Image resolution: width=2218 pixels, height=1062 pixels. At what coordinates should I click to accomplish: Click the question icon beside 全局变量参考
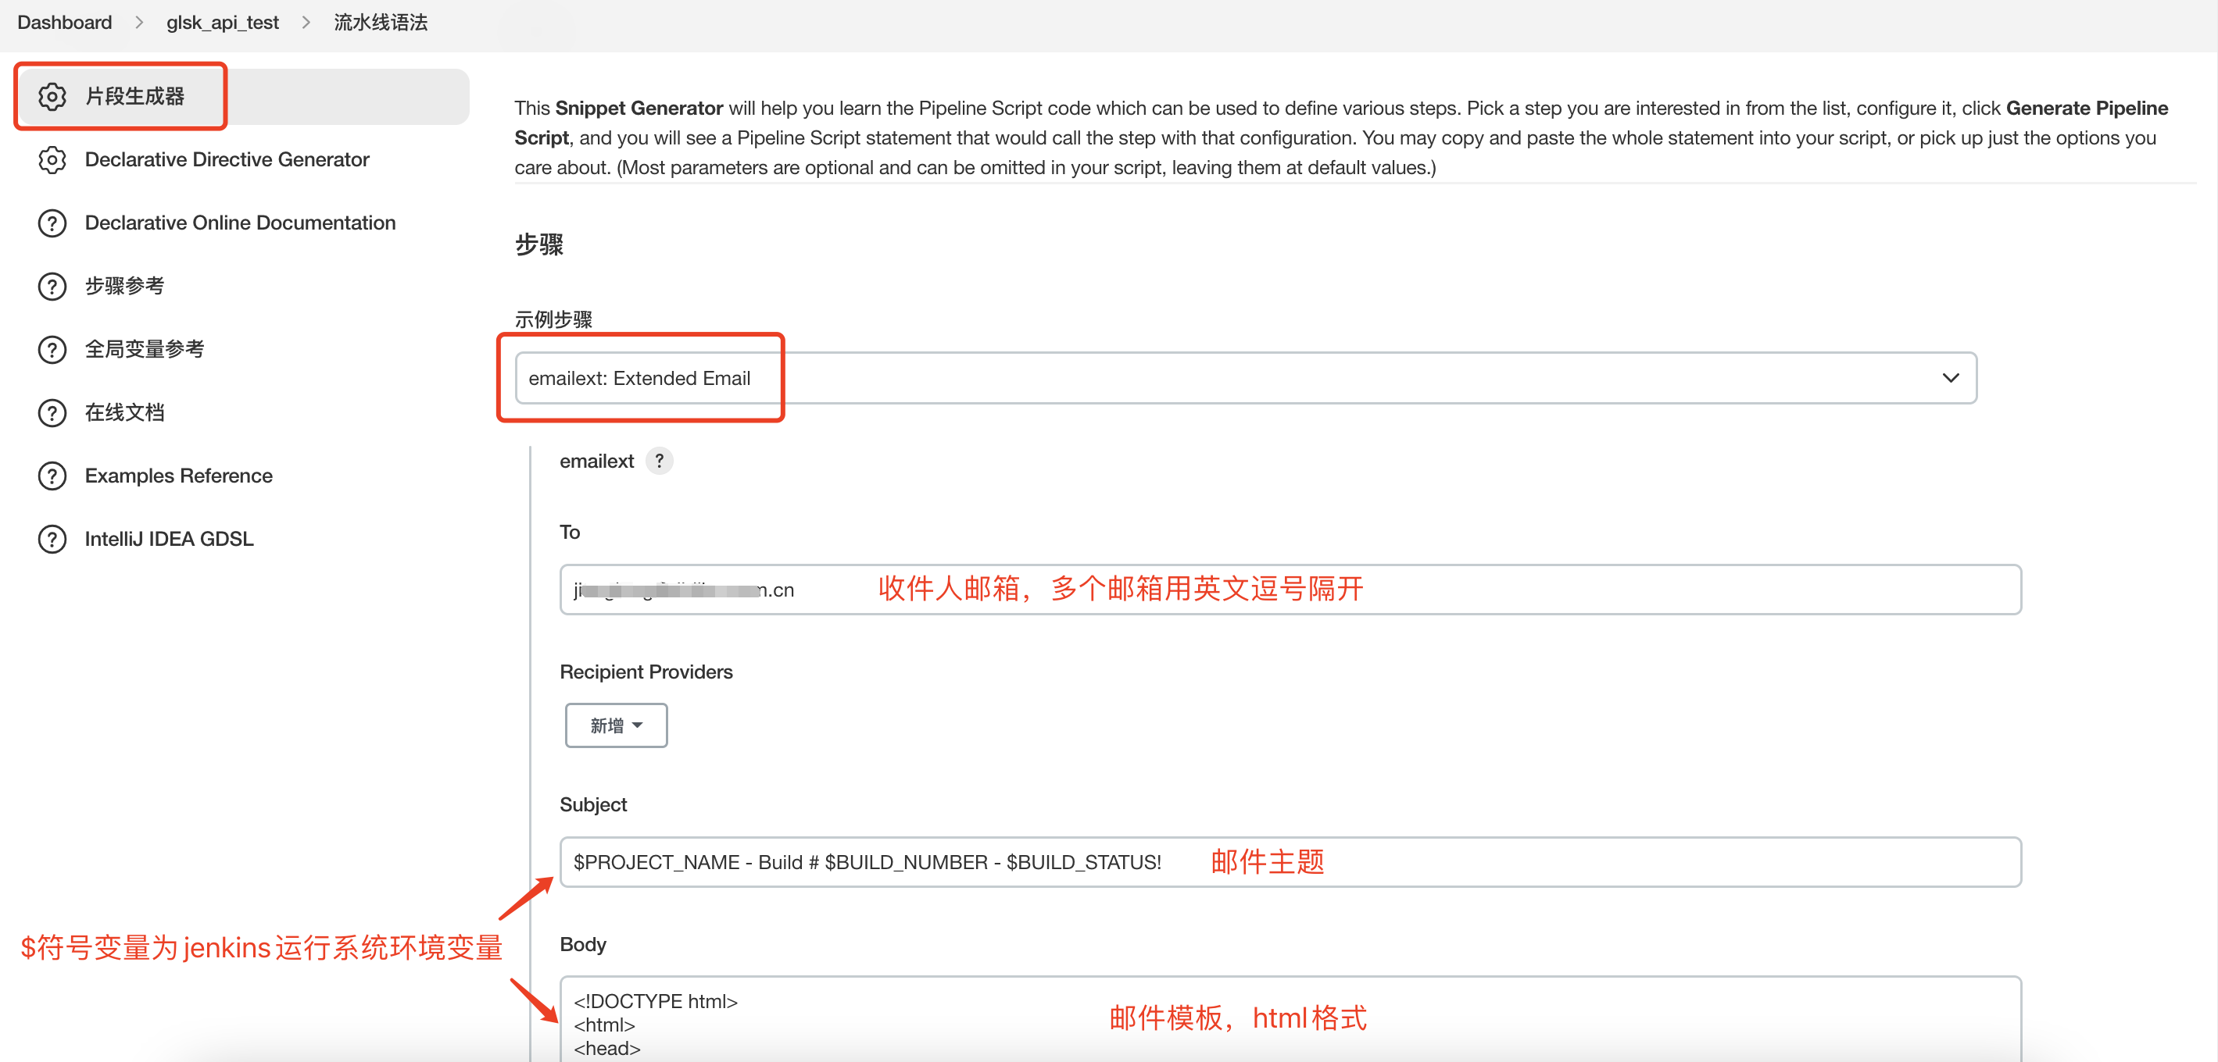[52, 349]
